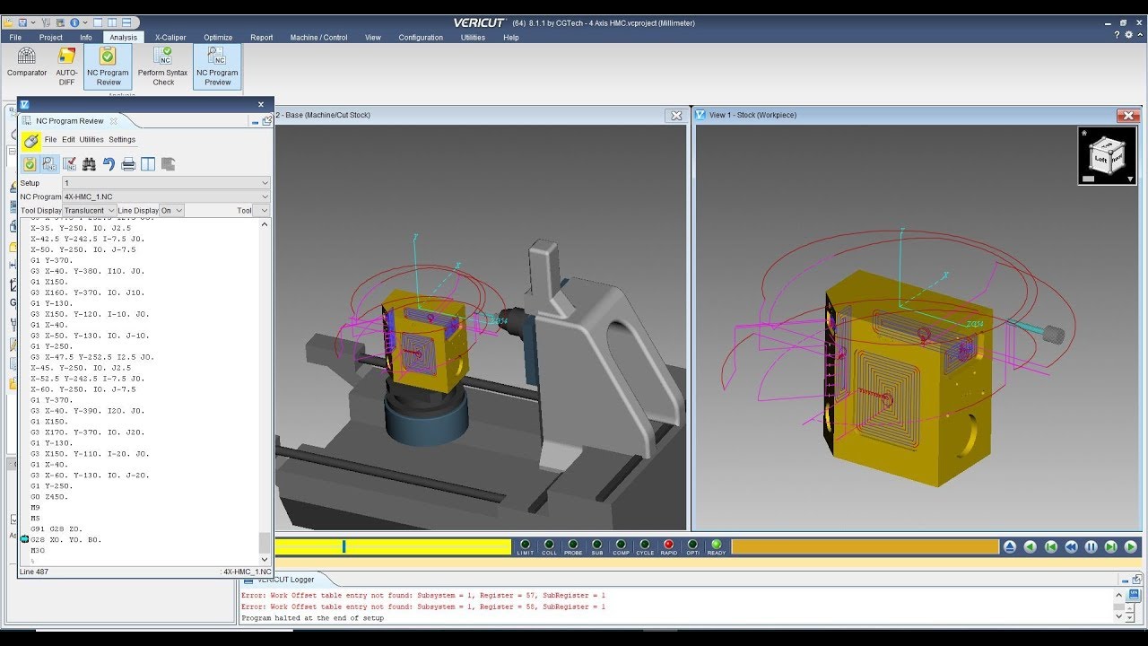Click the float/undock icon of NC Program Review panel
Viewport: 1148px width, 646px height.
[x=266, y=120]
